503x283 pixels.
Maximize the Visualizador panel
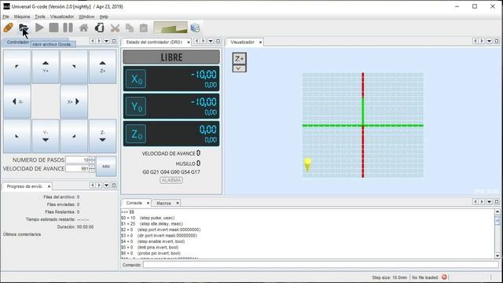pos(497,41)
